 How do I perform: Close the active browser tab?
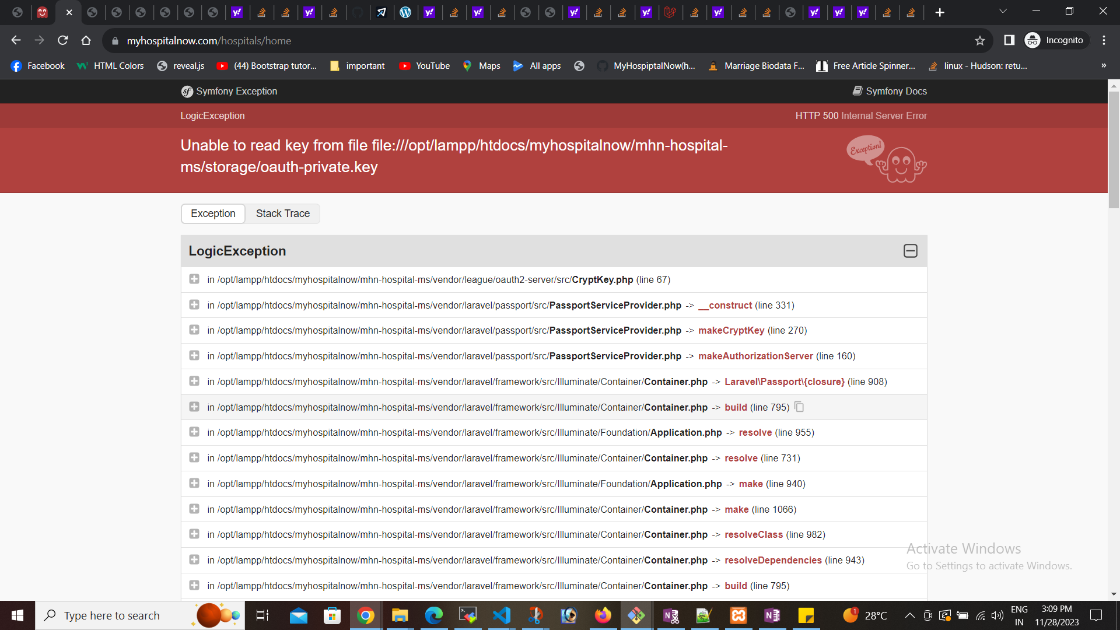point(69,12)
